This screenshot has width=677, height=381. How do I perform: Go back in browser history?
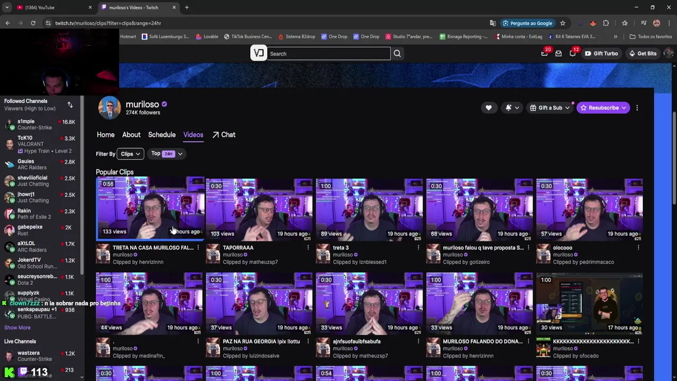pyautogui.click(x=7, y=23)
